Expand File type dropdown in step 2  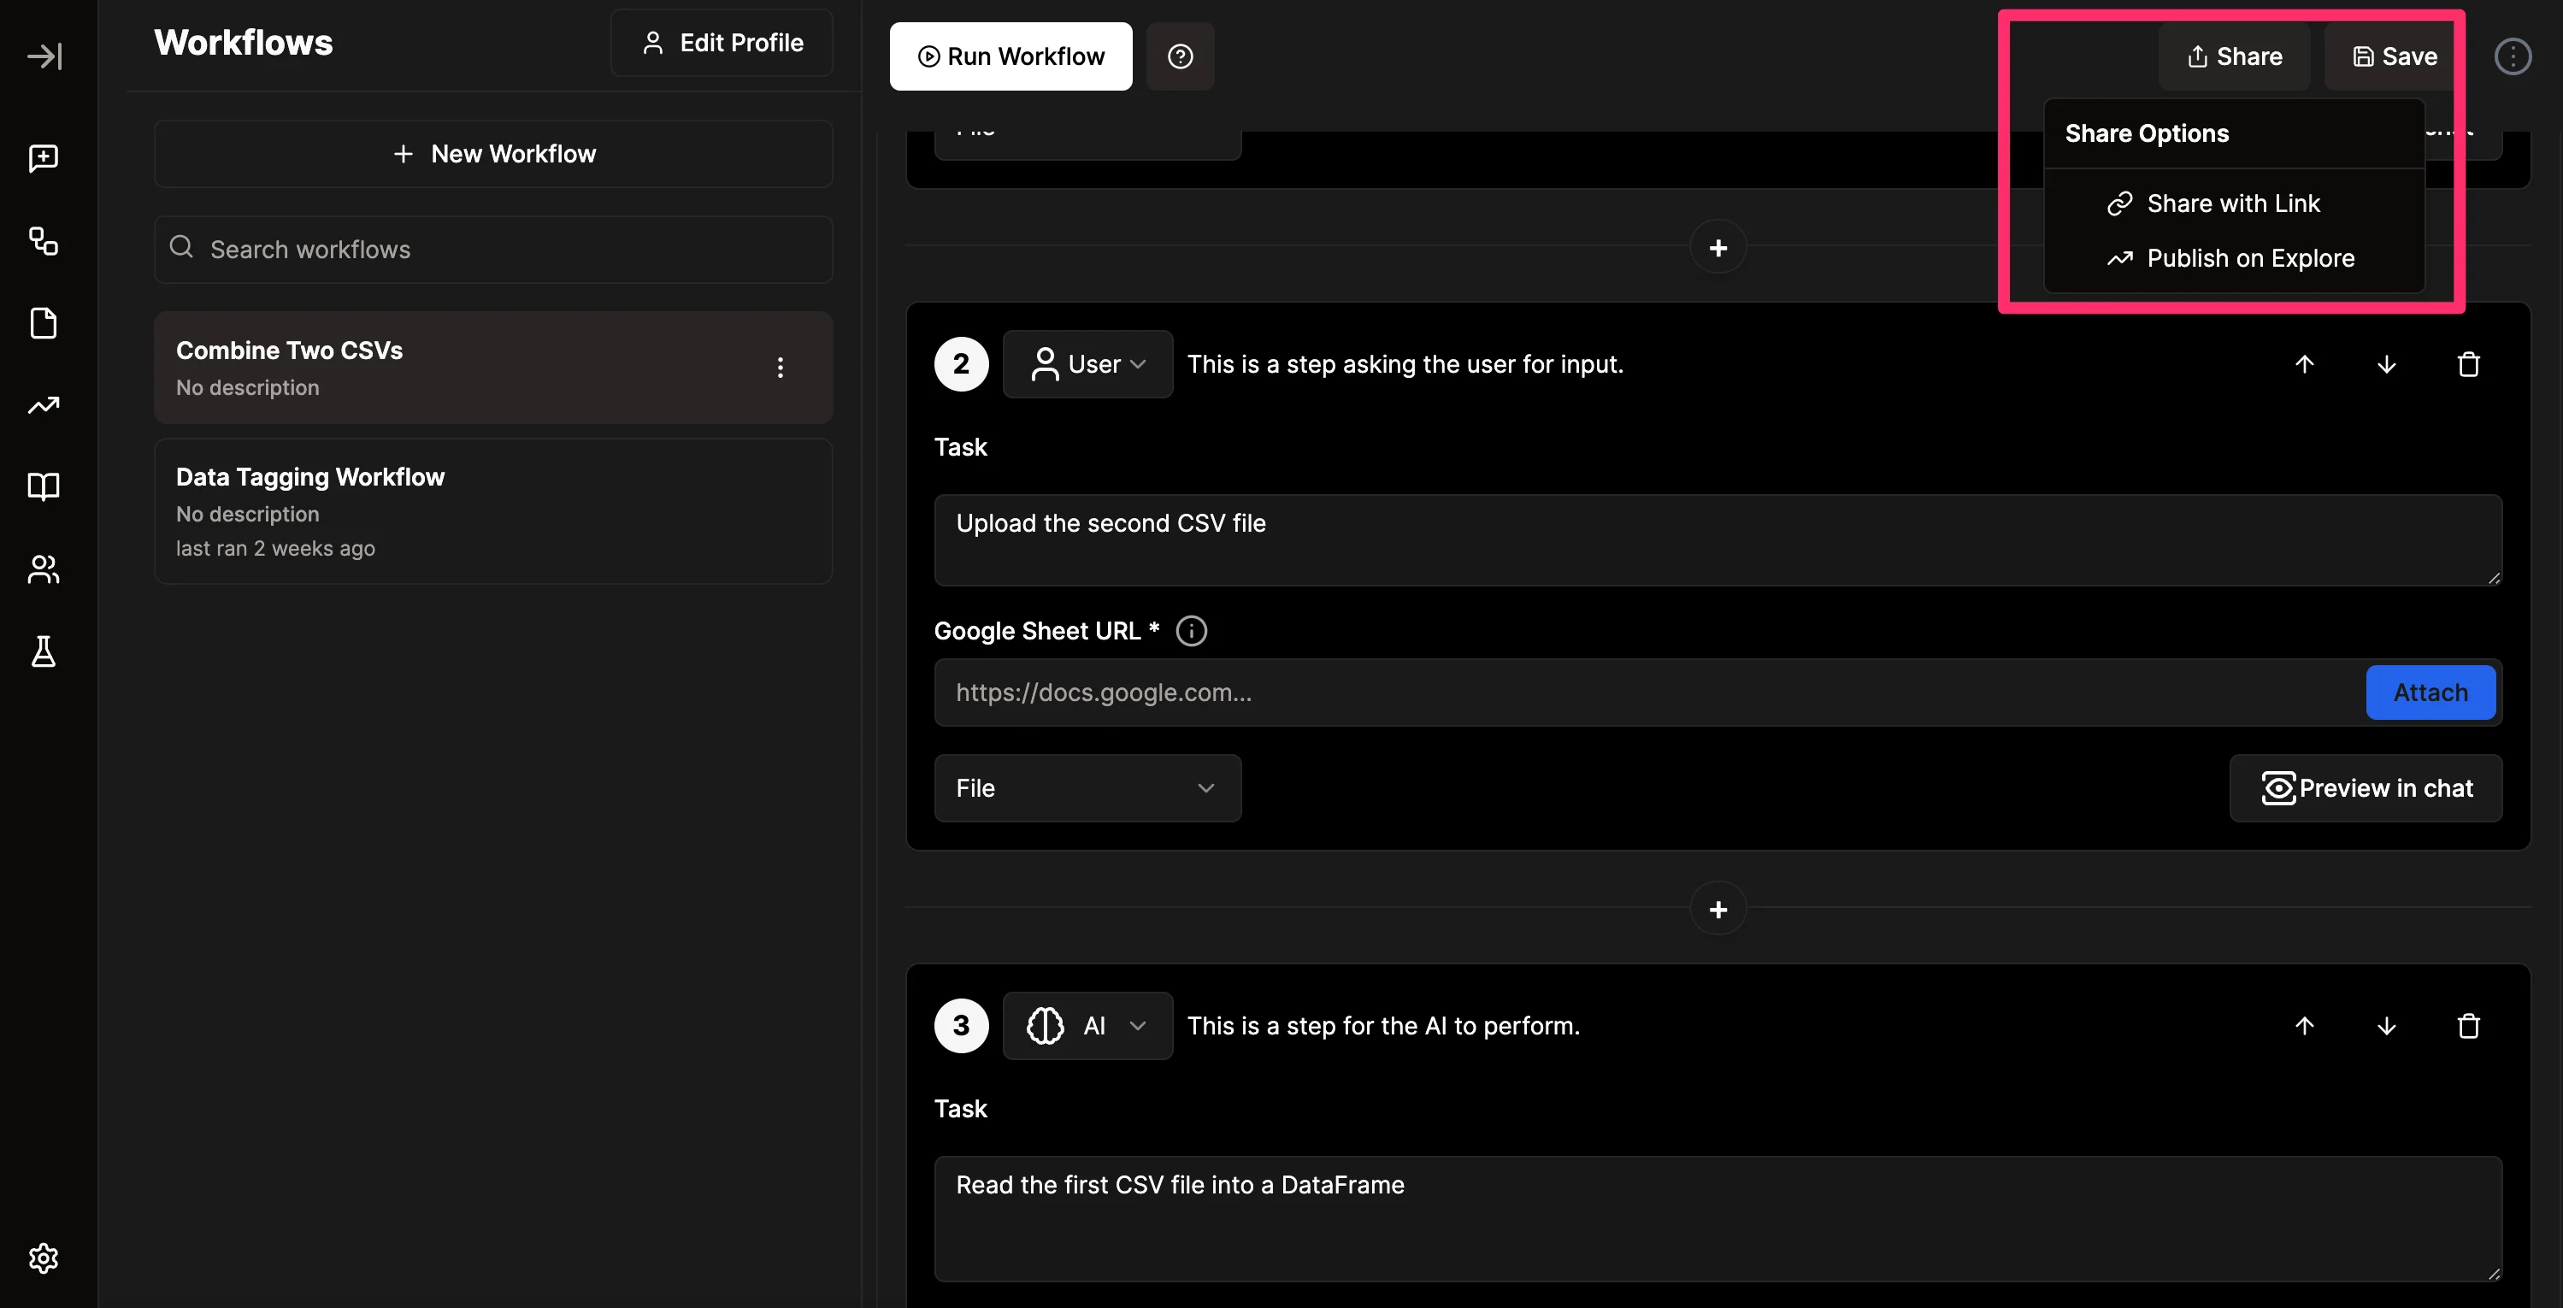(x=1087, y=787)
